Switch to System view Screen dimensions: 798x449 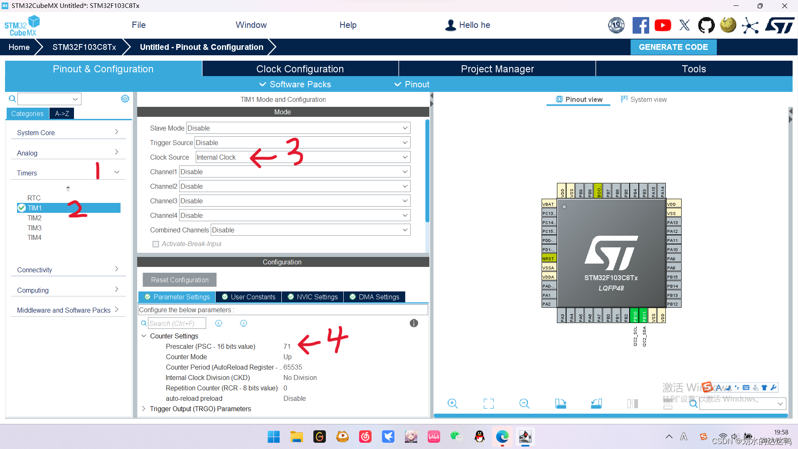[x=644, y=99]
